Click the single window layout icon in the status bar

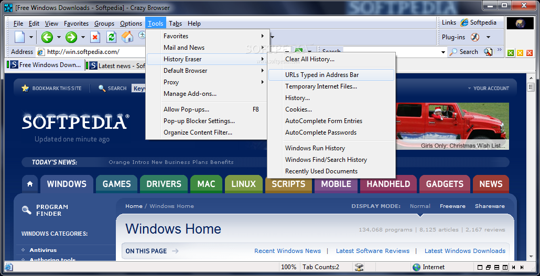click(x=480, y=268)
